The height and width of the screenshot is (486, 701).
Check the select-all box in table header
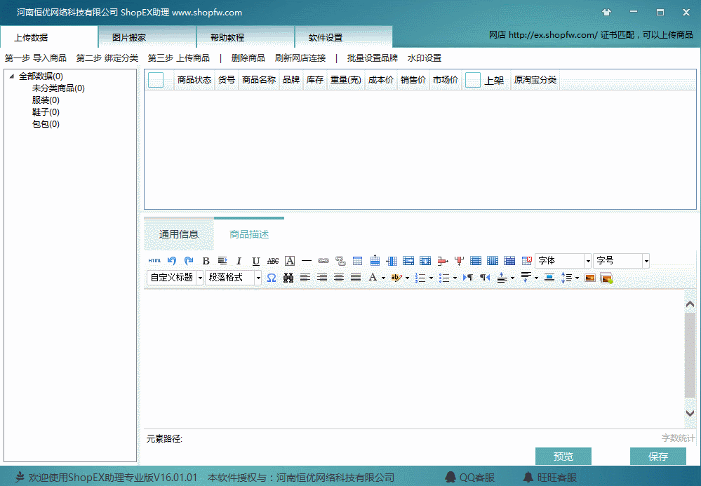point(156,80)
